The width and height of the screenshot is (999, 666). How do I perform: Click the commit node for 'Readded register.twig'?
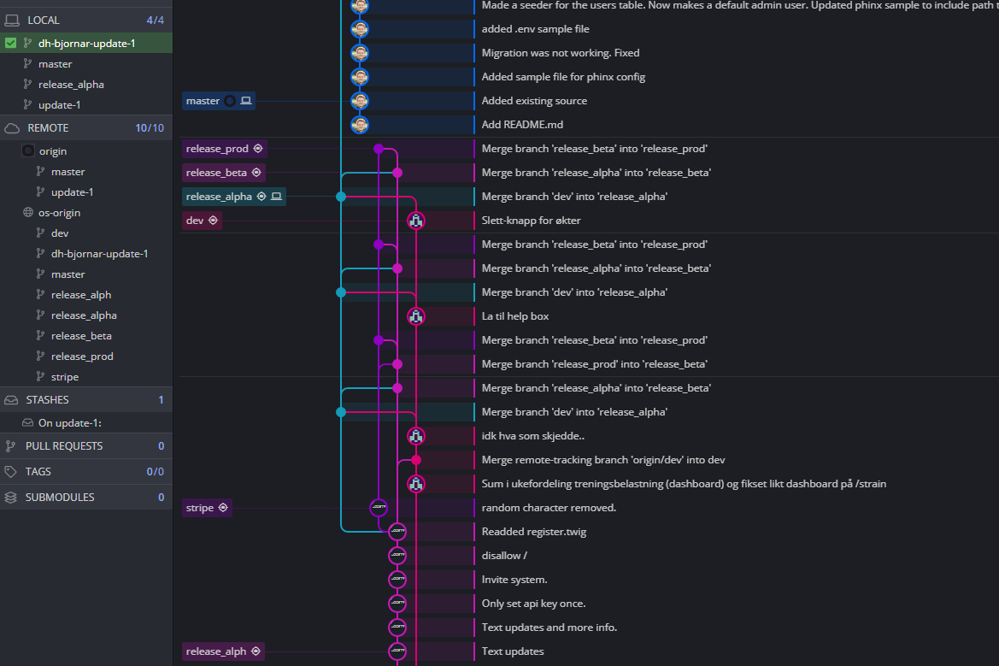click(397, 532)
